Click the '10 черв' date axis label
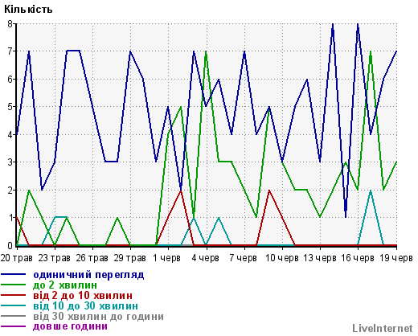Image resolution: width=418 pixels, height=336 pixels. tap(282, 258)
